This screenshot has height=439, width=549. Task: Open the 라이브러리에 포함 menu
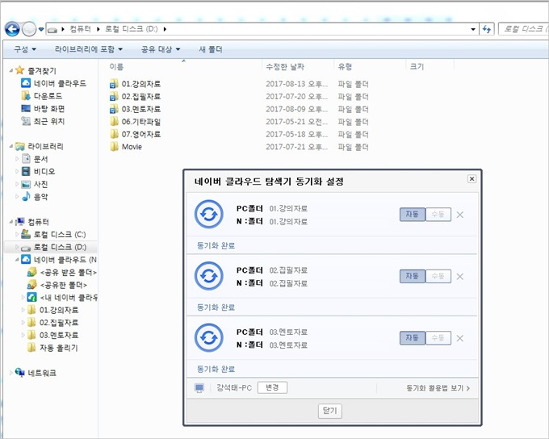pyautogui.click(x=89, y=49)
